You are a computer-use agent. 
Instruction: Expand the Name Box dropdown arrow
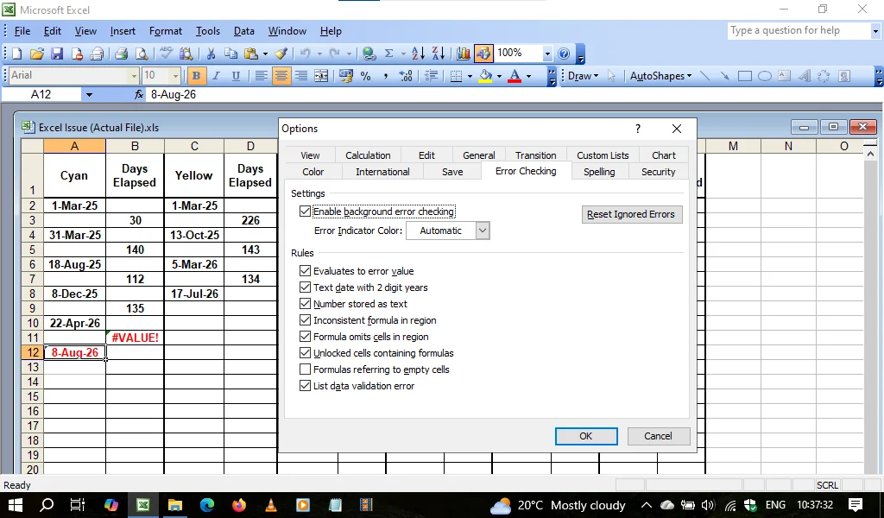[89, 95]
